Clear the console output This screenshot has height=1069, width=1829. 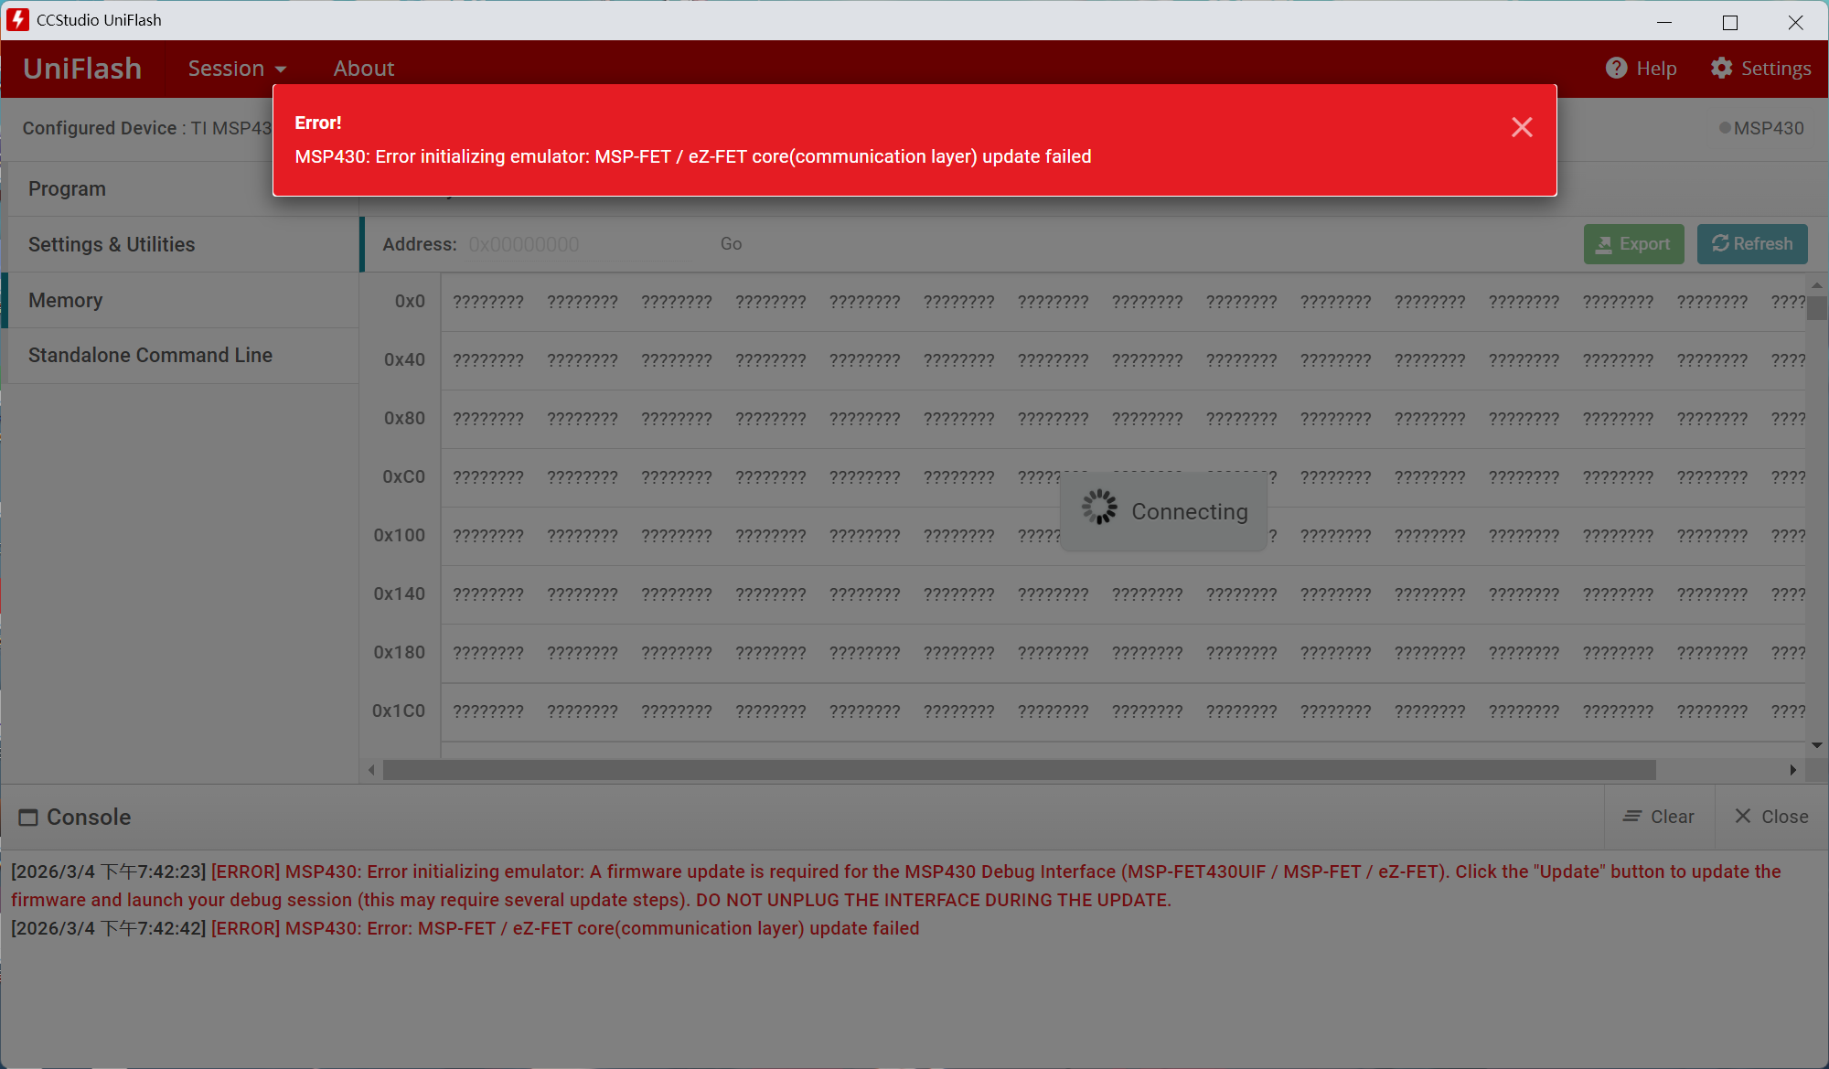(1659, 817)
